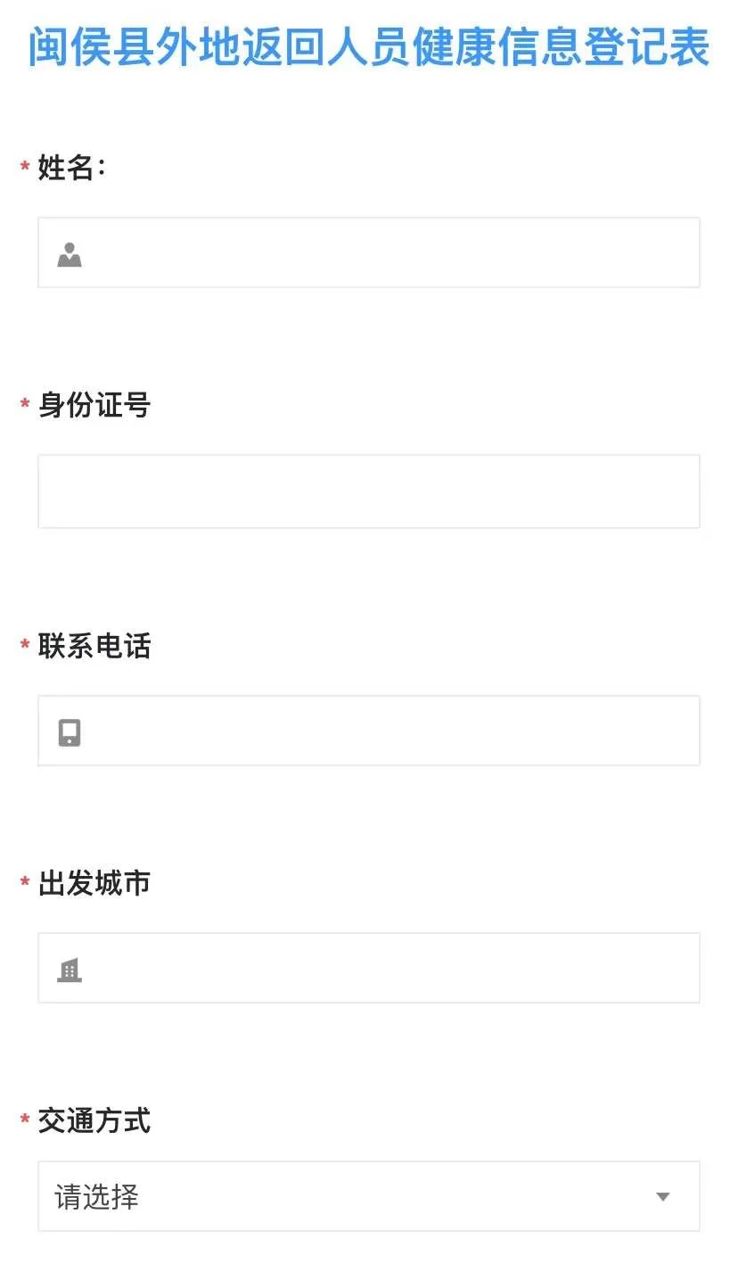
Task: Focus the 身份证号 input box
Action: pyautogui.click(x=369, y=492)
